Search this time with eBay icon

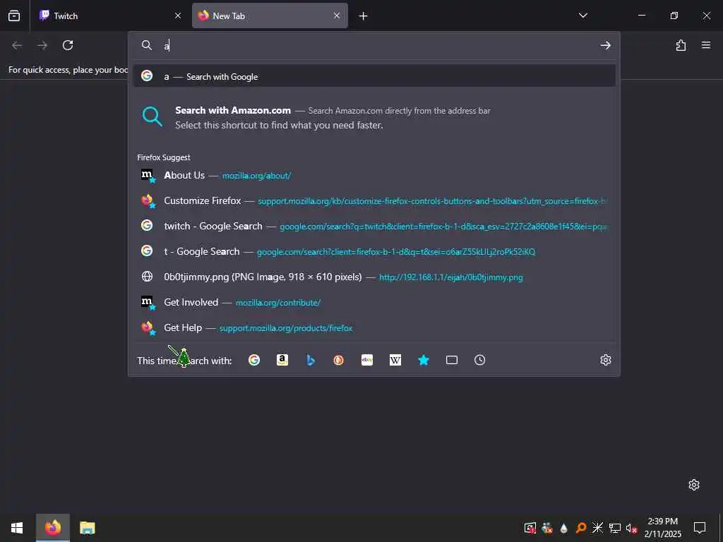pos(367,360)
